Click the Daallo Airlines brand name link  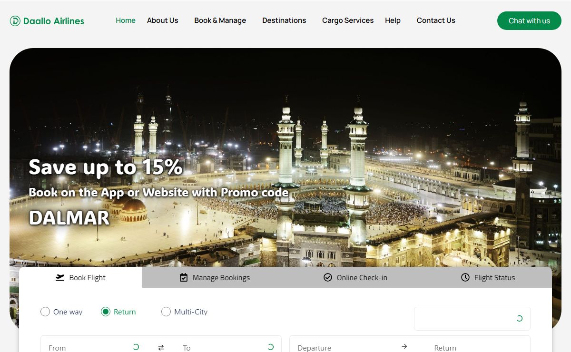point(54,21)
